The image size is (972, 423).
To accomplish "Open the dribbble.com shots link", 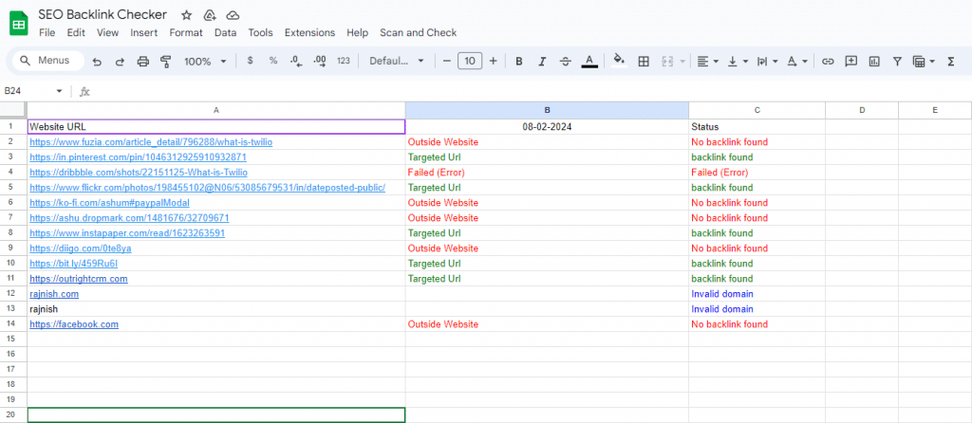I will pos(139,173).
